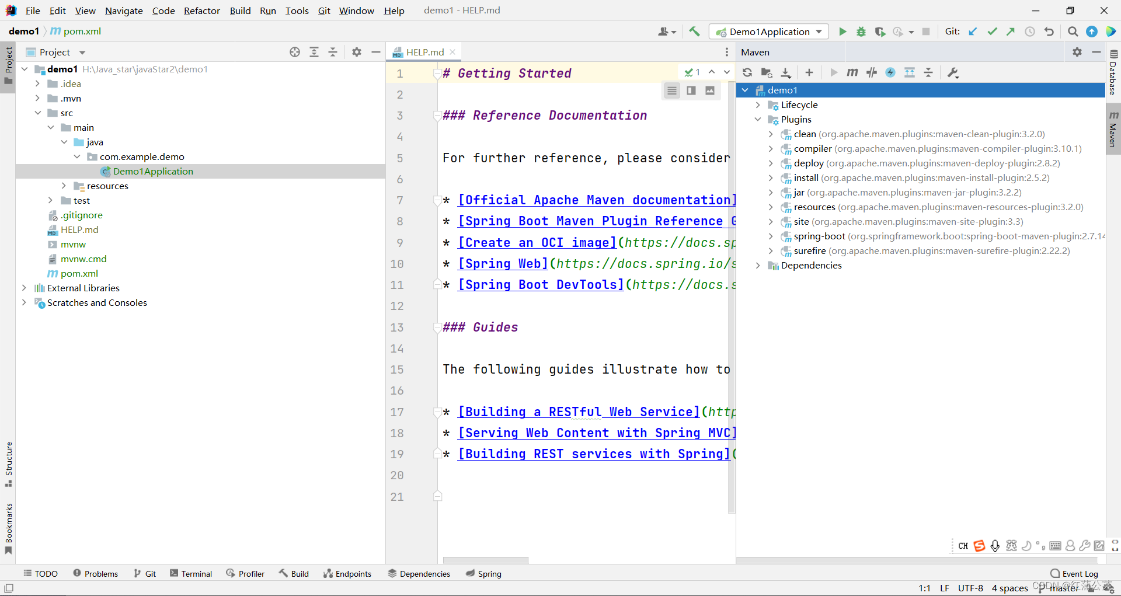
Task: Collapse All in the Project panel
Action: pyautogui.click(x=333, y=52)
